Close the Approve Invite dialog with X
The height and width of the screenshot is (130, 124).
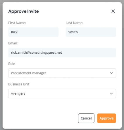pos(113,11)
